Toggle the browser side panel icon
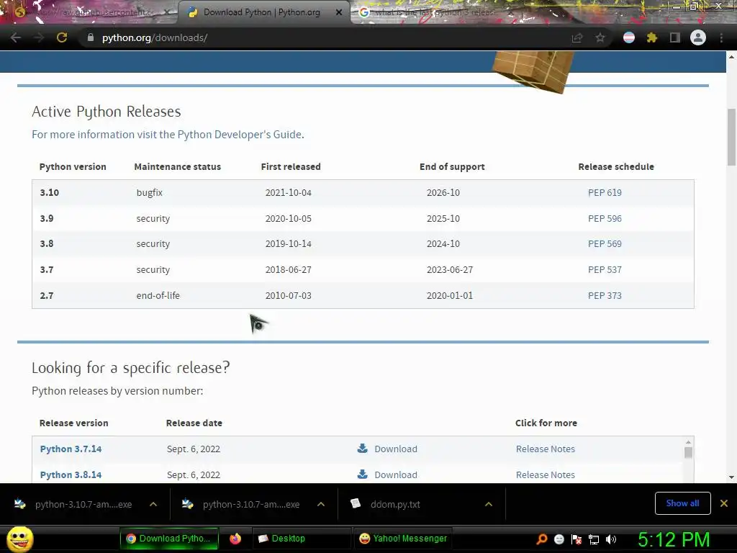Screen dimensions: 737x553 tap(675, 37)
